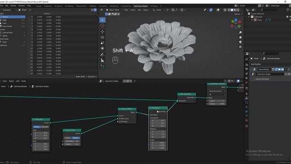
Task: Select the Rendered viewport shading mode
Action: tap(238, 10)
